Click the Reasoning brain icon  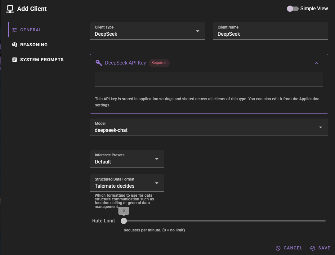(15, 45)
